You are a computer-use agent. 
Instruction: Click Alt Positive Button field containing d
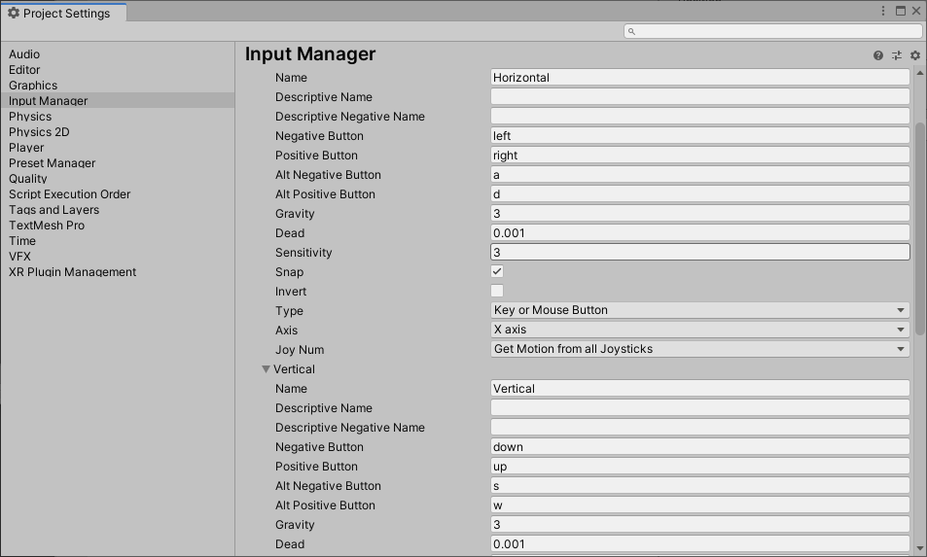(700, 194)
